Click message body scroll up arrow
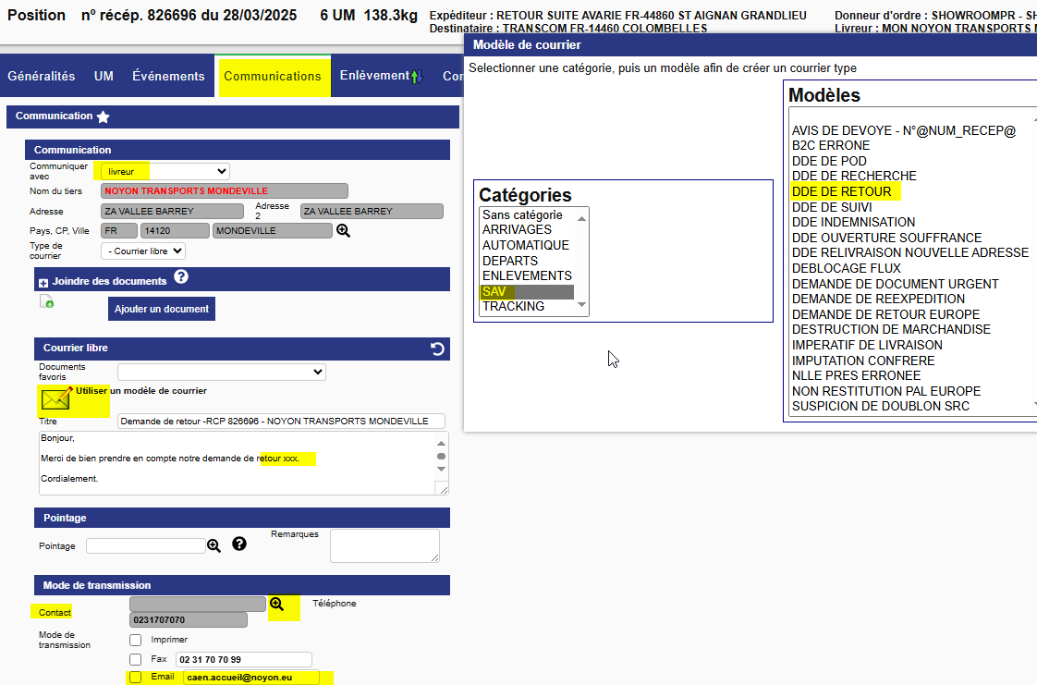Screen dimensions: 1037x685 coord(441,443)
